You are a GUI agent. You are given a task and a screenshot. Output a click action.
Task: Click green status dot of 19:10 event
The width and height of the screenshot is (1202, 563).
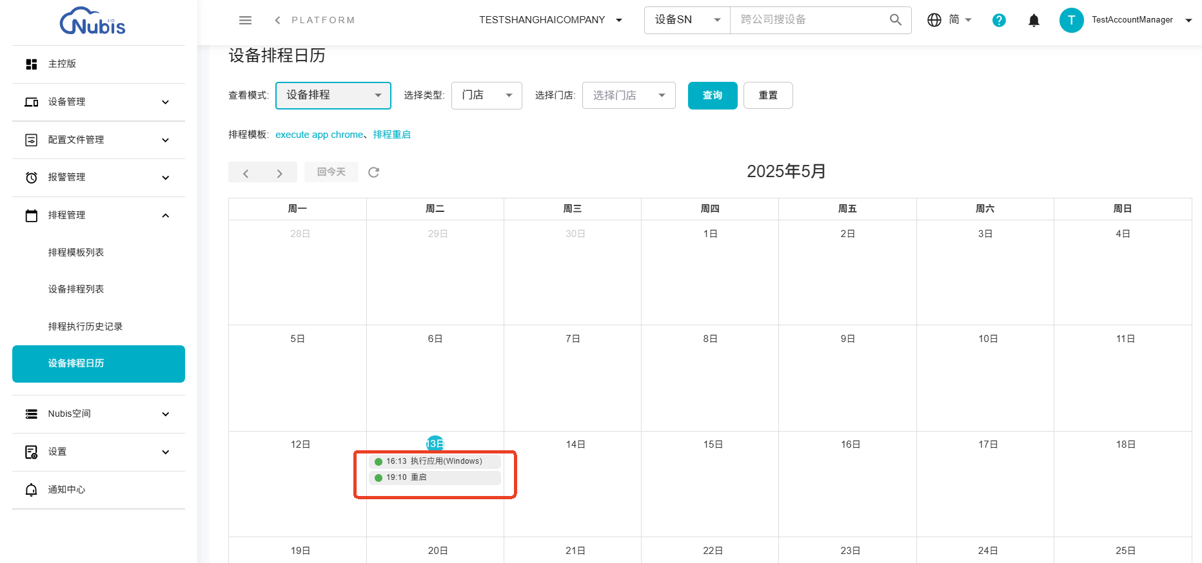[379, 477]
